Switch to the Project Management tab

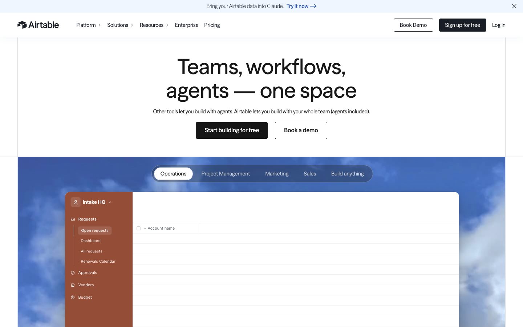pos(226,174)
